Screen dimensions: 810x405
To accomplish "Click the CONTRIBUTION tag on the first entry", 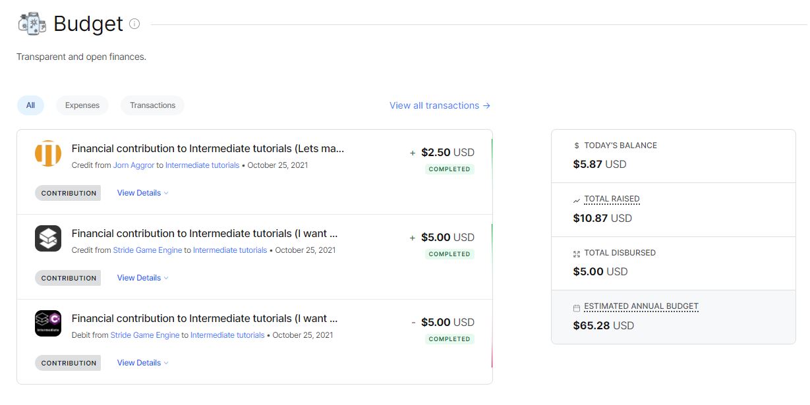I will (67, 192).
